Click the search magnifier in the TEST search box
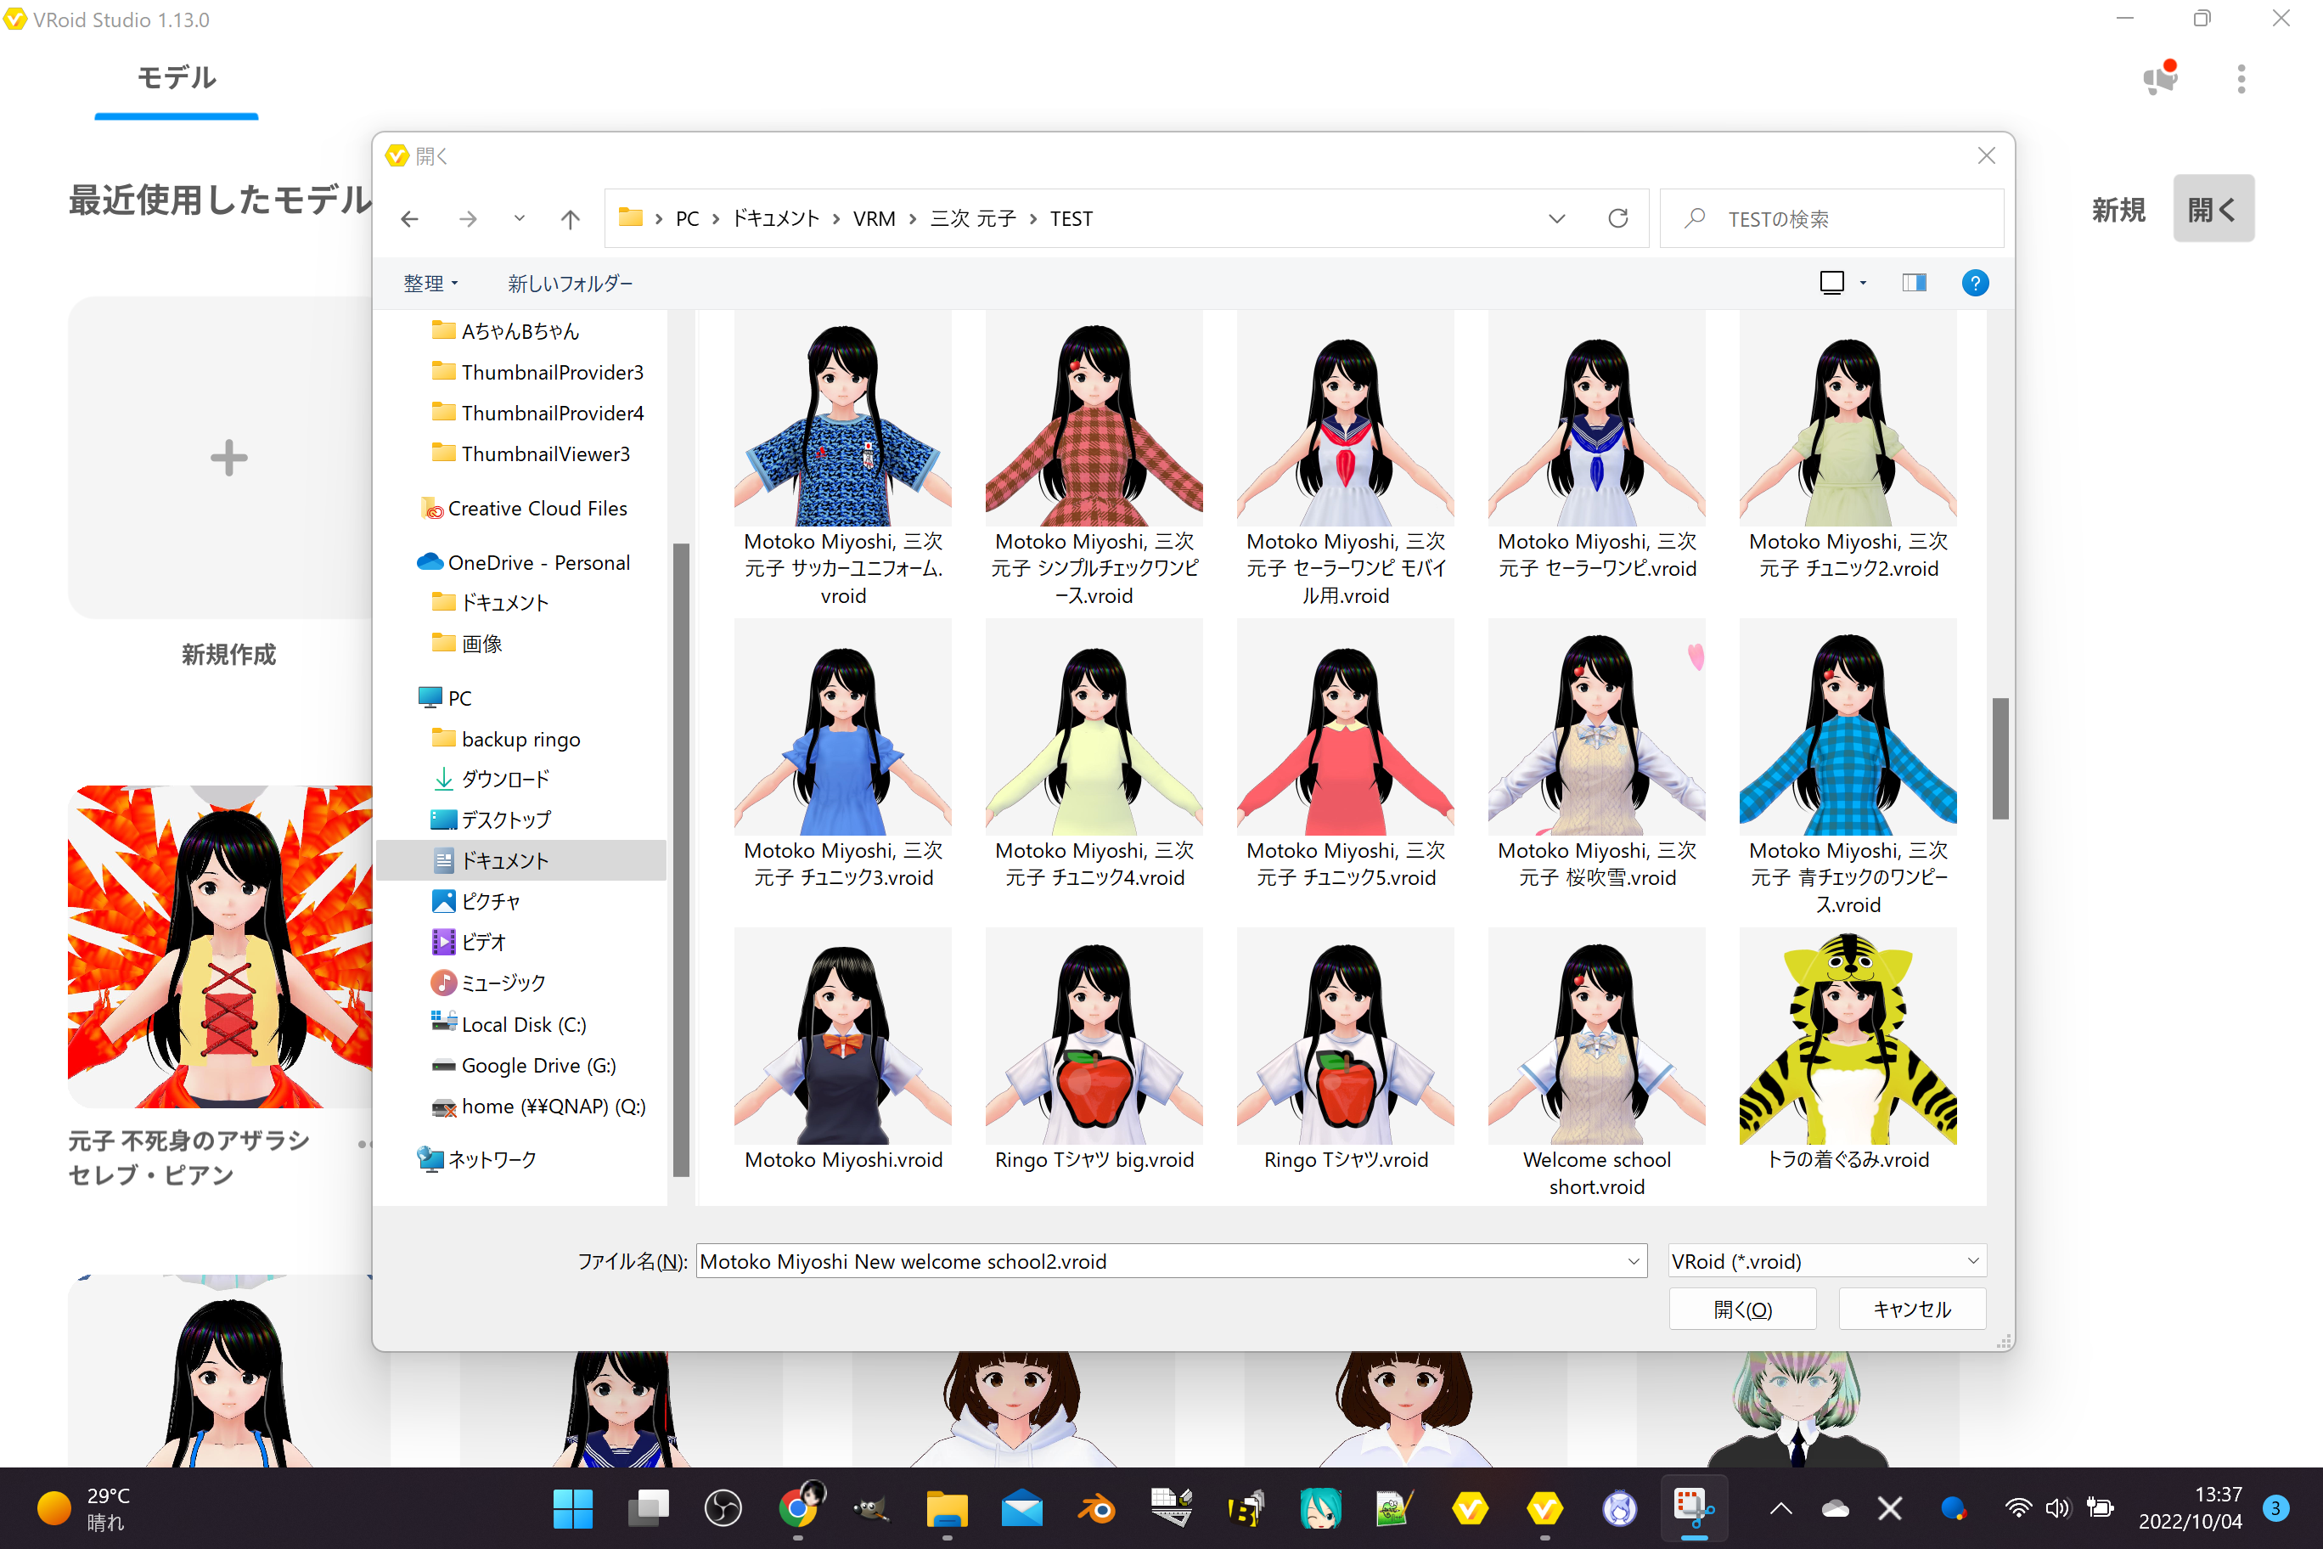2323x1549 pixels. 1695,217
